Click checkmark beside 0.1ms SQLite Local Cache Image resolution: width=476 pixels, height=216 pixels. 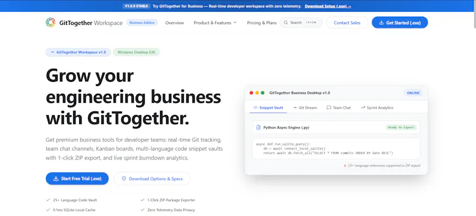48,209
